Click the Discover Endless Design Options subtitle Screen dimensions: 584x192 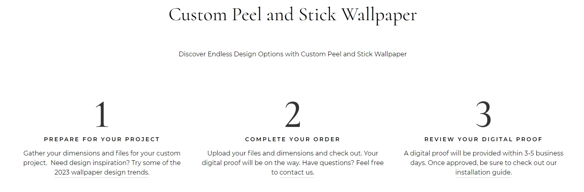293,54
